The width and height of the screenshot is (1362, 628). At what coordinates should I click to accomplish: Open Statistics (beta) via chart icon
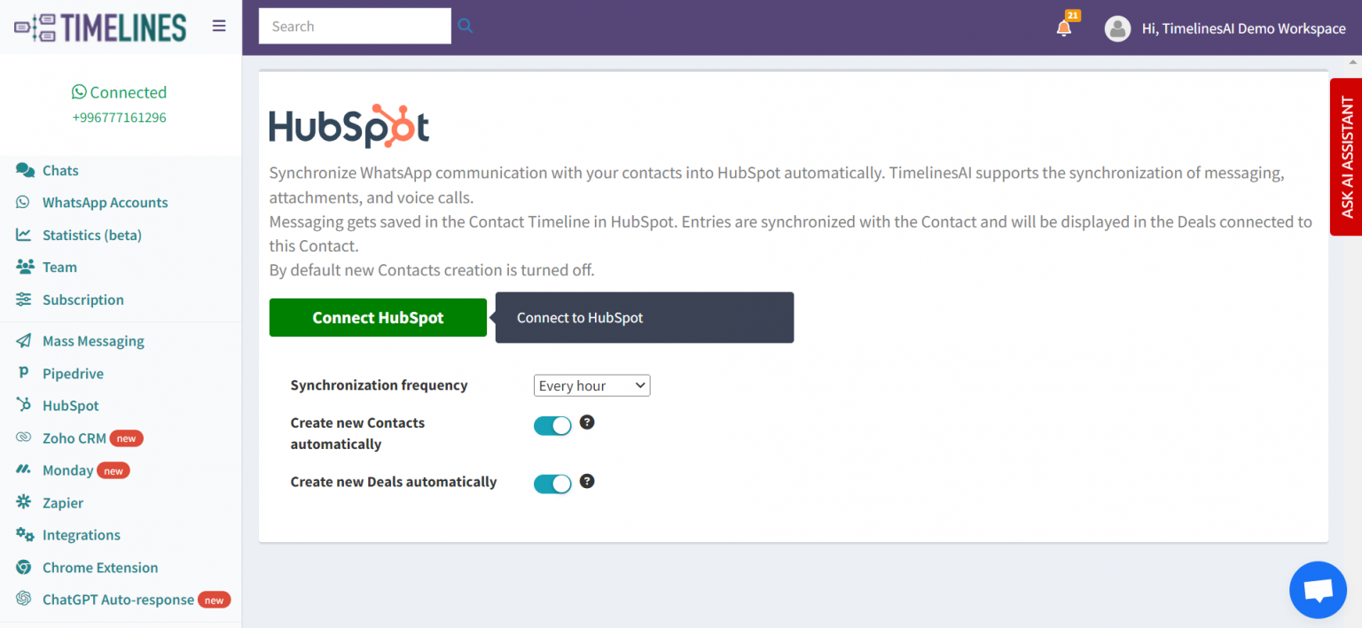click(x=21, y=234)
